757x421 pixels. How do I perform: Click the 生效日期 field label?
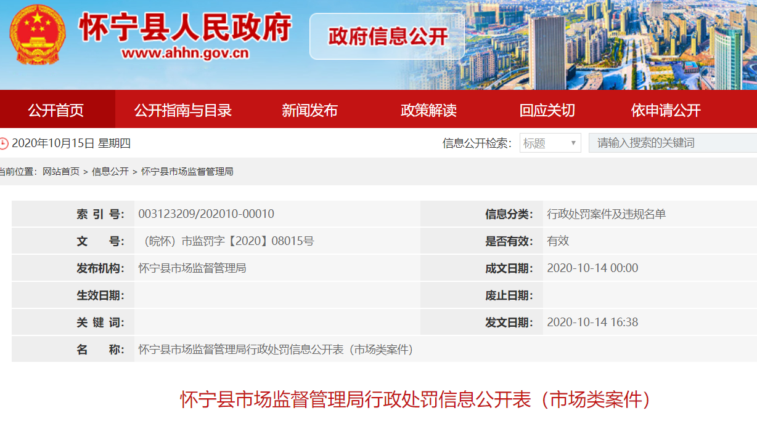[100, 295]
